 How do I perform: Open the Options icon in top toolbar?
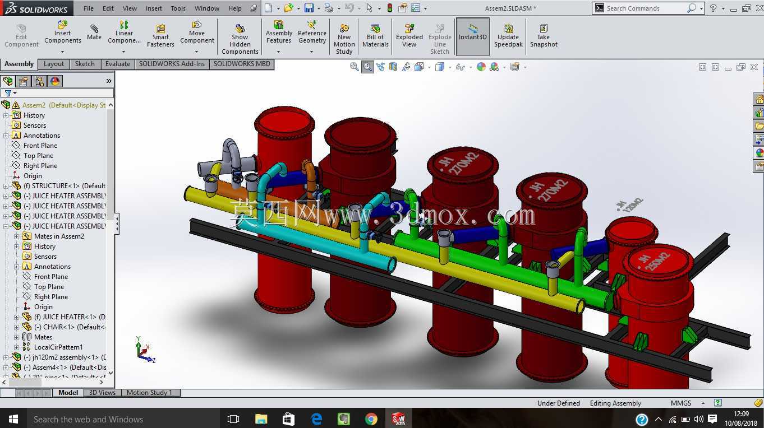click(416, 8)
